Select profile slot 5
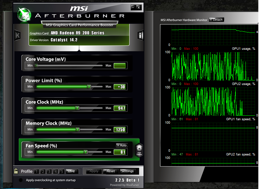Image resolution: width=259 pixels, height=189 pixels. pyautogui.click(x=62, y=171)
